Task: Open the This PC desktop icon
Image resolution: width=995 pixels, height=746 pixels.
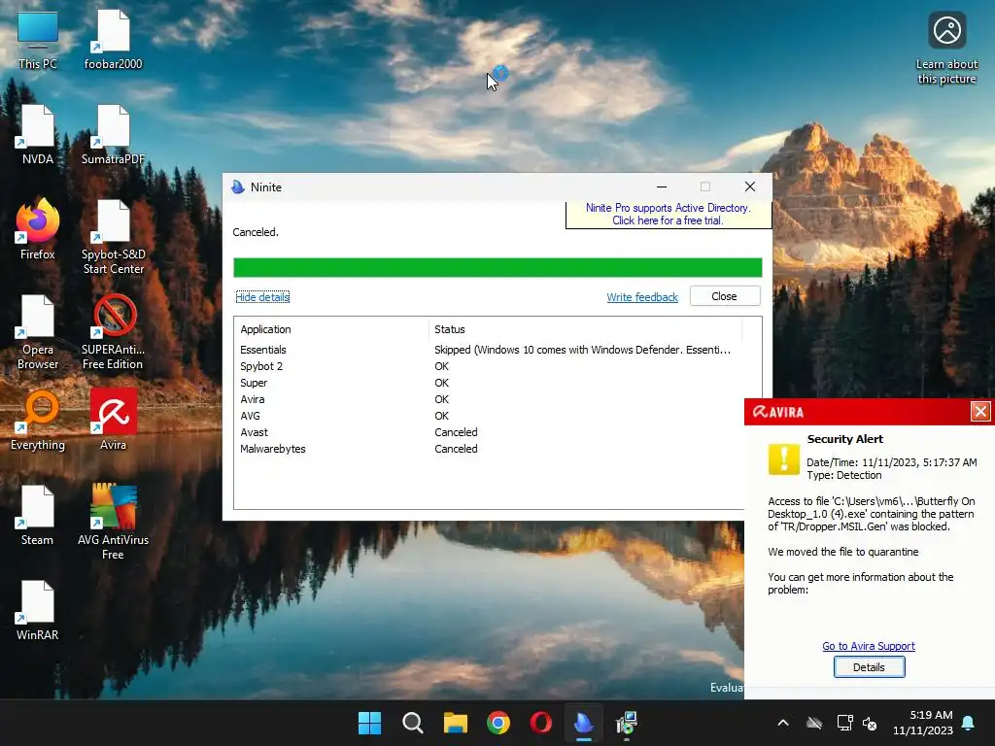Action: click(x=38, y=41)
